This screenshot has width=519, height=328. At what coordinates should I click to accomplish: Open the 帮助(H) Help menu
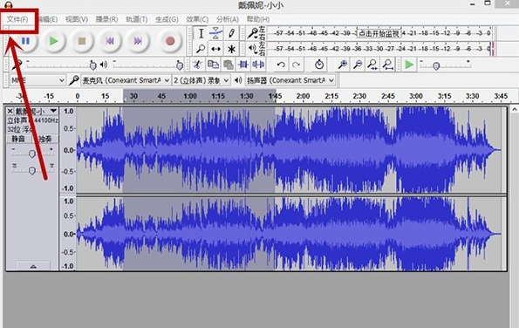(258, 19)
